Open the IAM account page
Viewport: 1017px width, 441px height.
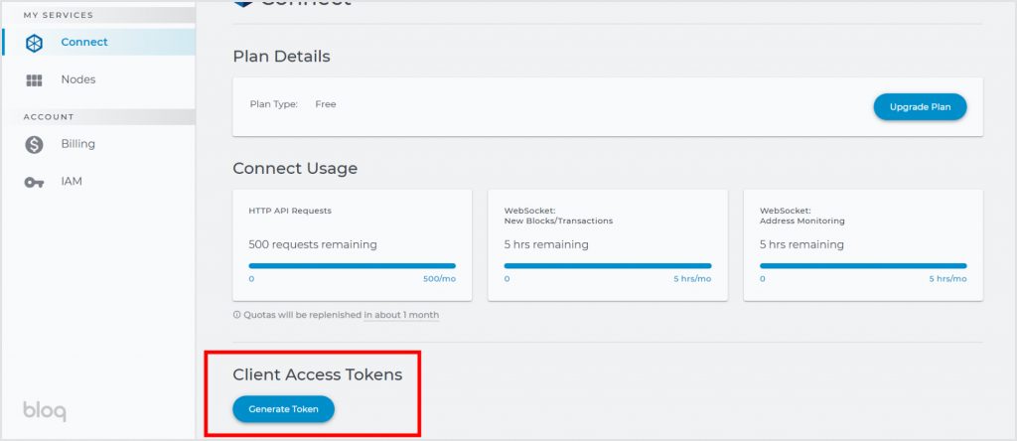(98, 182)
